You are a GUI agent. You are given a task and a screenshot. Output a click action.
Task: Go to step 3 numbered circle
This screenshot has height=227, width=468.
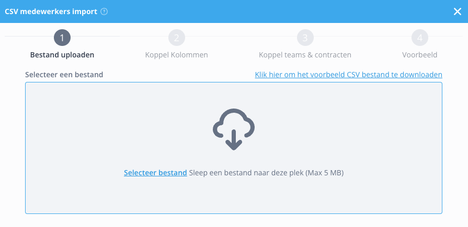click(x=305, y=38)
